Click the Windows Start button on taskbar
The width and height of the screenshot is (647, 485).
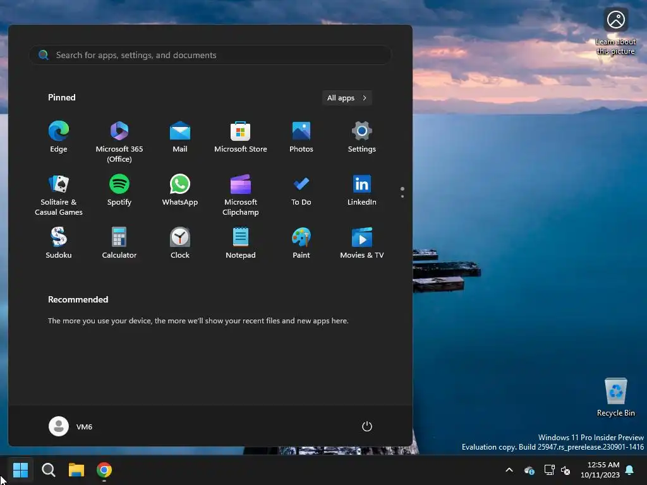click(20, 470)
